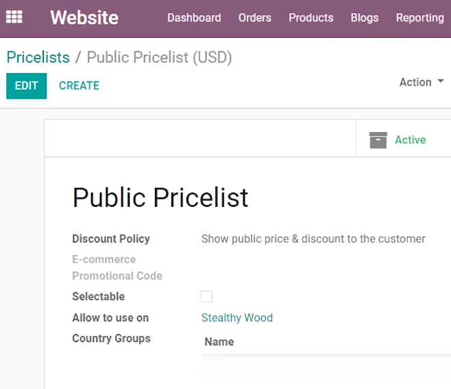Open the Stealthy Wood website link
451x389 pixels.
tap(237, 318)
